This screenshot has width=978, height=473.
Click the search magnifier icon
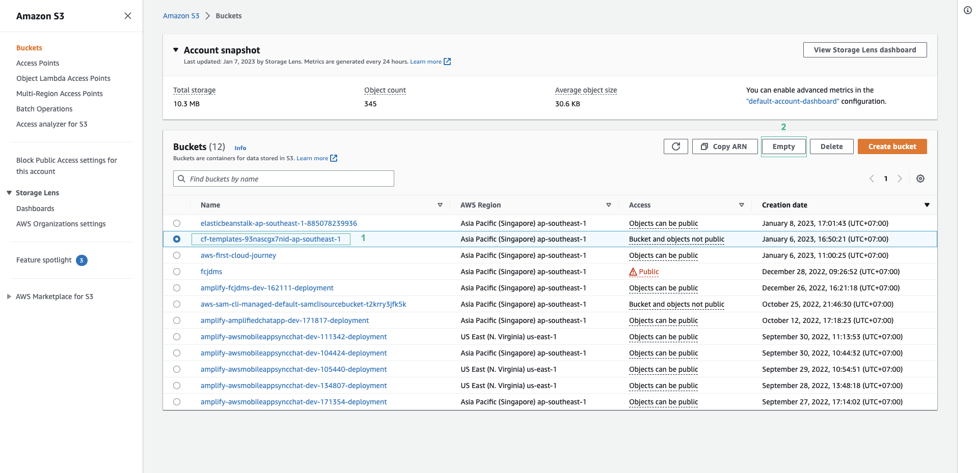pos(181,179)
